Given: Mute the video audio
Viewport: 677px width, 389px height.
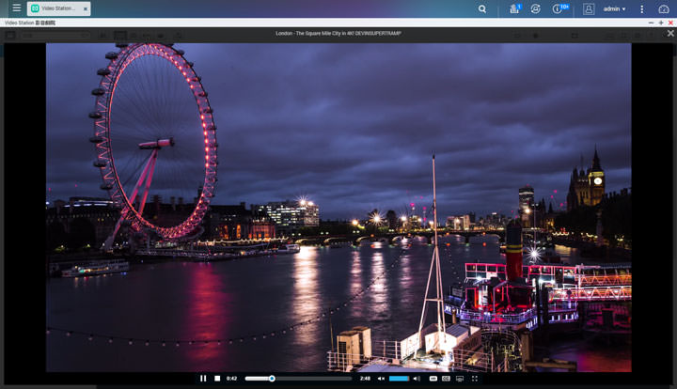Looking at the screenshot, I should [381, 379].
